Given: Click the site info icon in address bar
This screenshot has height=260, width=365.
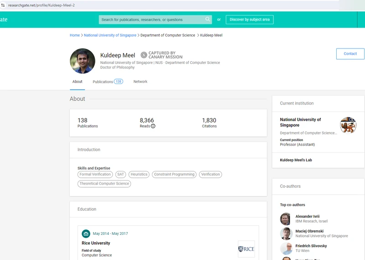Looking at the screenshot, I should pos(3,5).
